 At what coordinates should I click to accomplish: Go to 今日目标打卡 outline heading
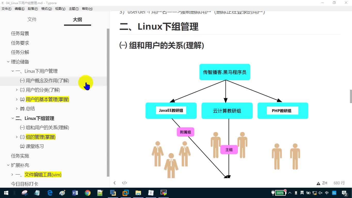pos(25,184)
